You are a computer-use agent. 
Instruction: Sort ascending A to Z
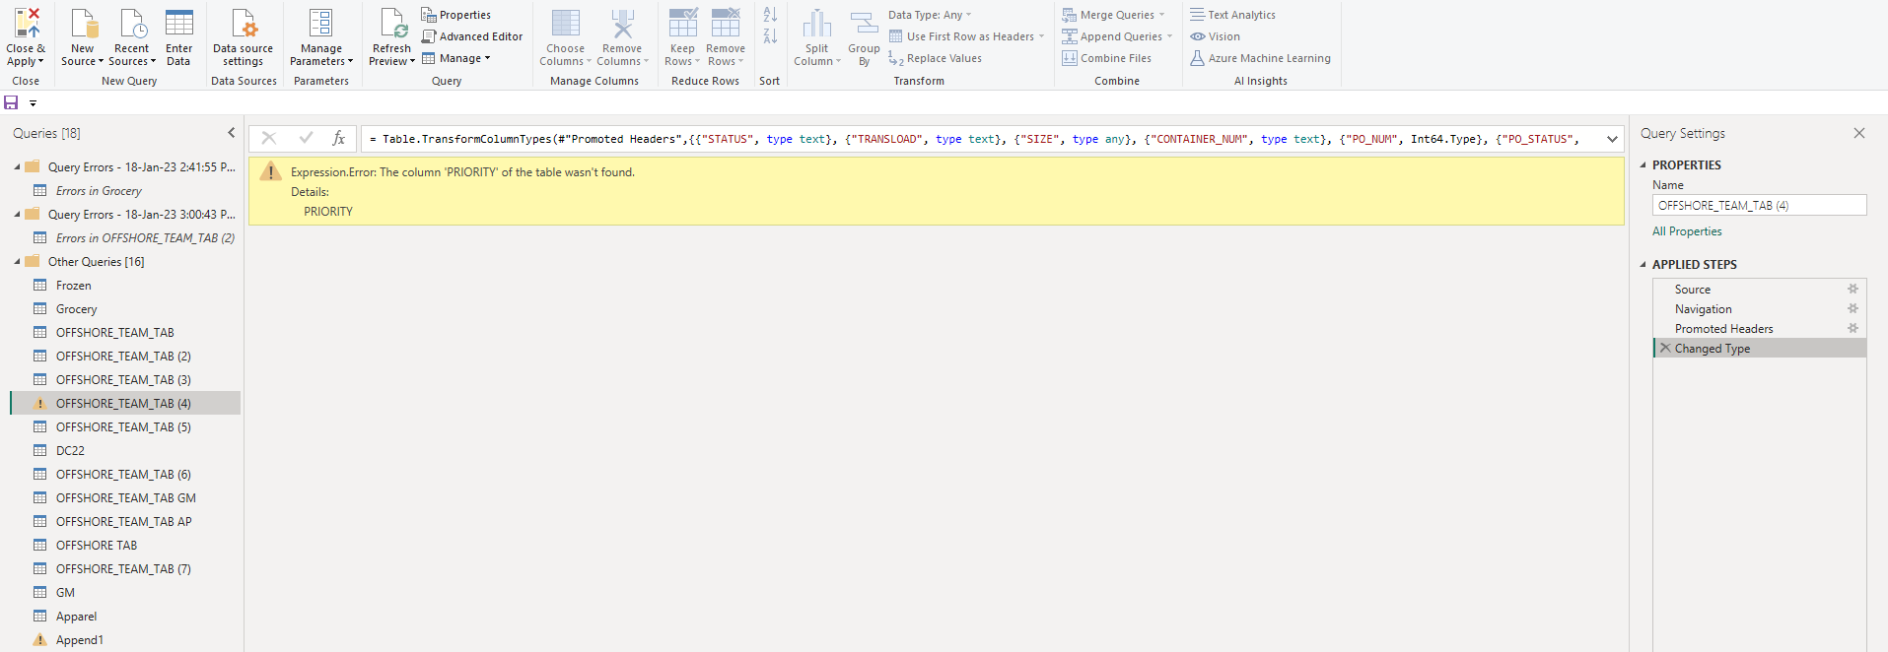[x=770, y=15]
